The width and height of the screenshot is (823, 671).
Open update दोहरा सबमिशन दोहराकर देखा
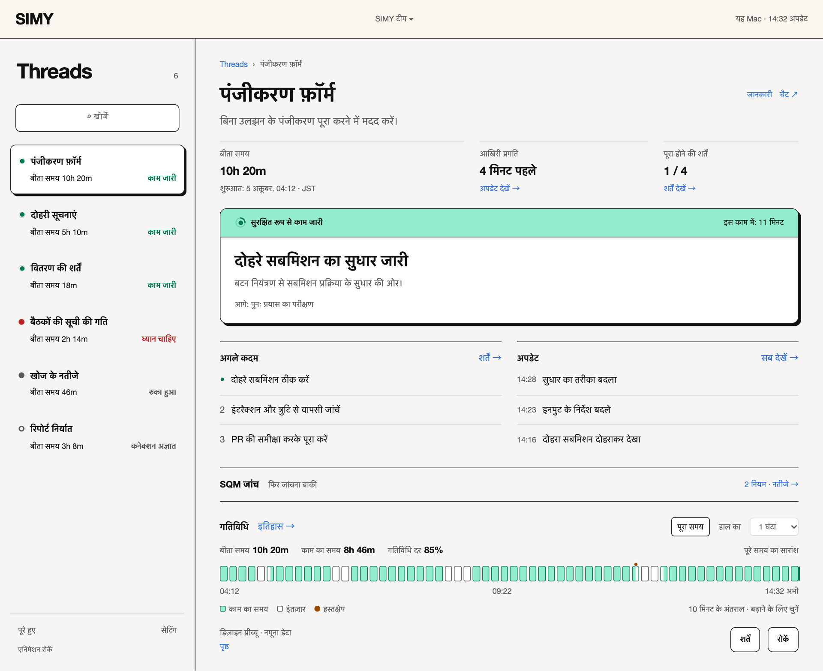[x=658, y=439]
